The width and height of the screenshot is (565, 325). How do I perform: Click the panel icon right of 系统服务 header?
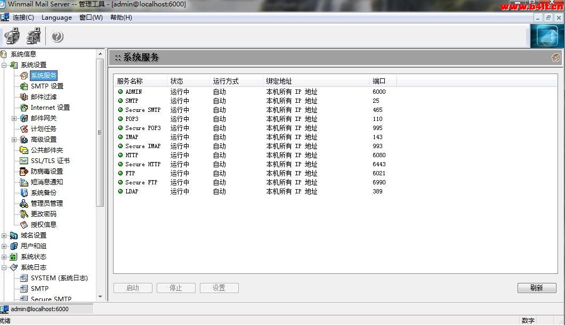555,58
